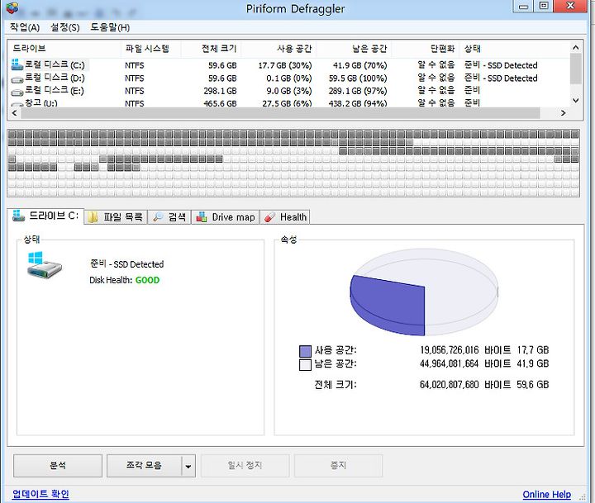Image resolution: width=595 pixels, height=503 pixels.
Task: Sort by the 파일 시스템 column header
Action: 151,49
